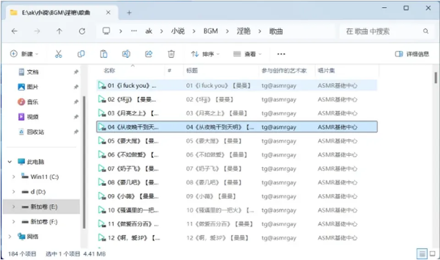Open 视频 Videos in quick access

click(28, 117)
